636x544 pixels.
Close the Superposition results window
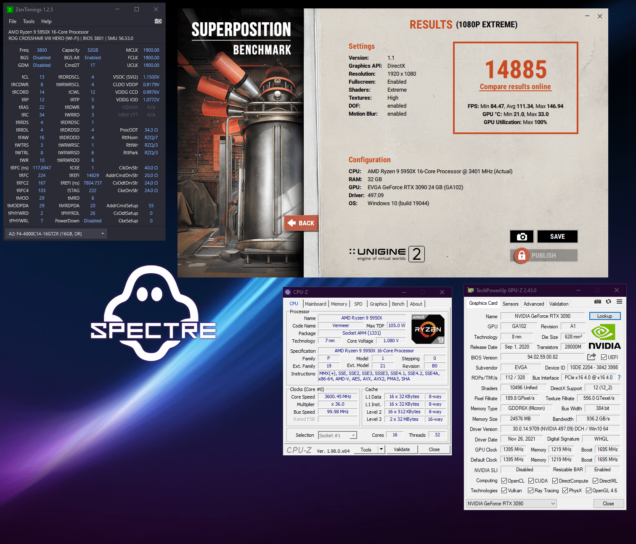600,16
